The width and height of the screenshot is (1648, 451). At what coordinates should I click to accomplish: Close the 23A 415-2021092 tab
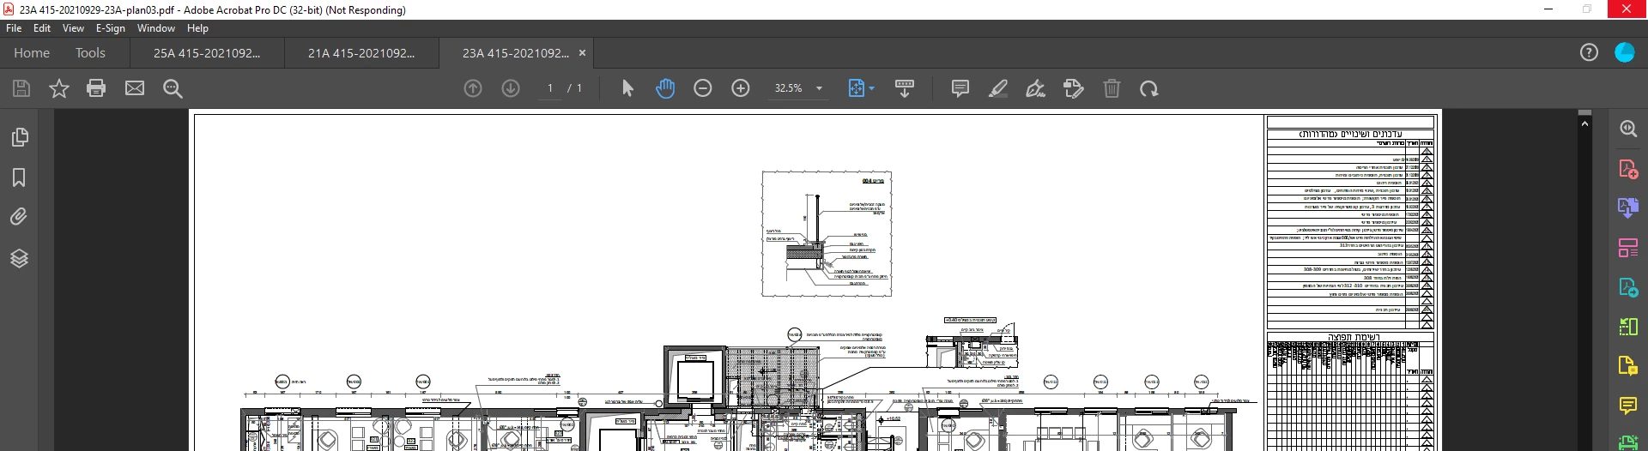coord(582,53)
